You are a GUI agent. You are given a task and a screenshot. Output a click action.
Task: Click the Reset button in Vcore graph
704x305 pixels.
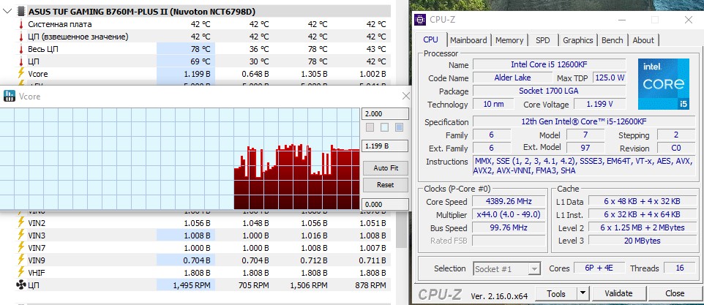click(x=386, y=185)
